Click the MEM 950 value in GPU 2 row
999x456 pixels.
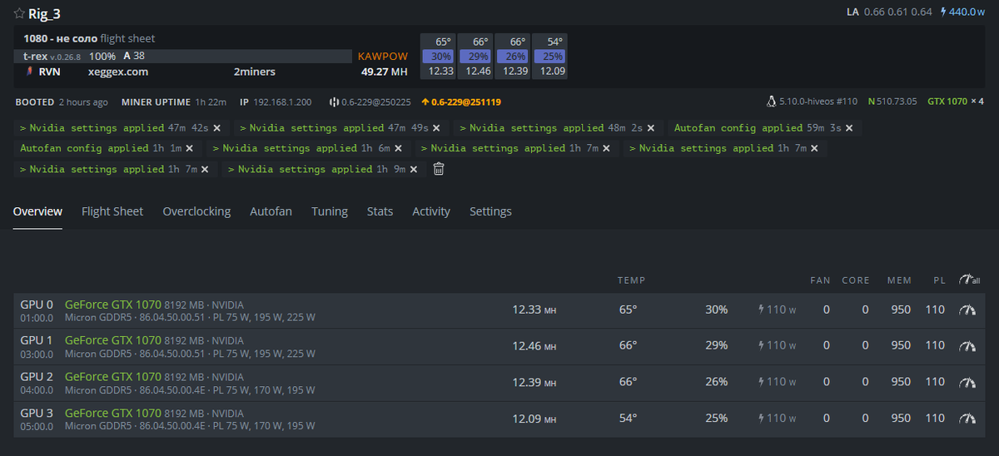click(901, 382)
